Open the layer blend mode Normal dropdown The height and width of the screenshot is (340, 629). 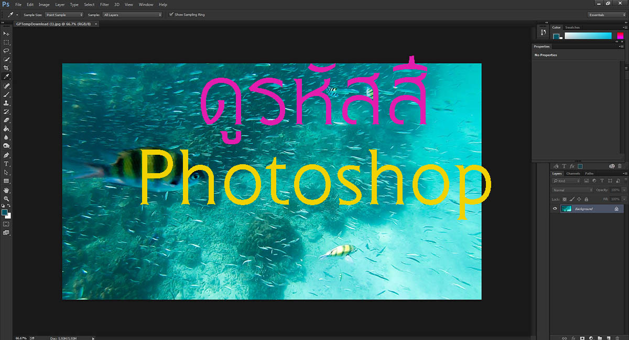[x=572, y=190]
